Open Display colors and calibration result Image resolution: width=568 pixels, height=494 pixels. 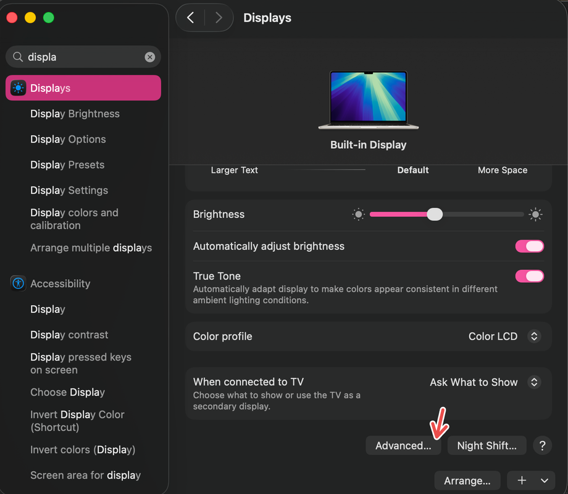pos(74,219)
